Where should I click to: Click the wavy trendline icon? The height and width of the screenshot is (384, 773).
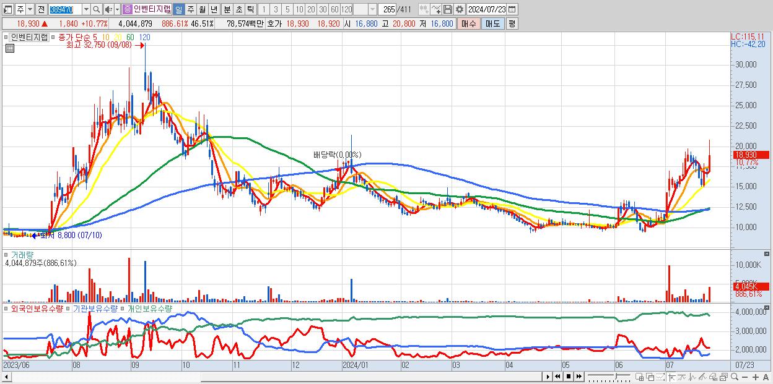tap(681, 377)
